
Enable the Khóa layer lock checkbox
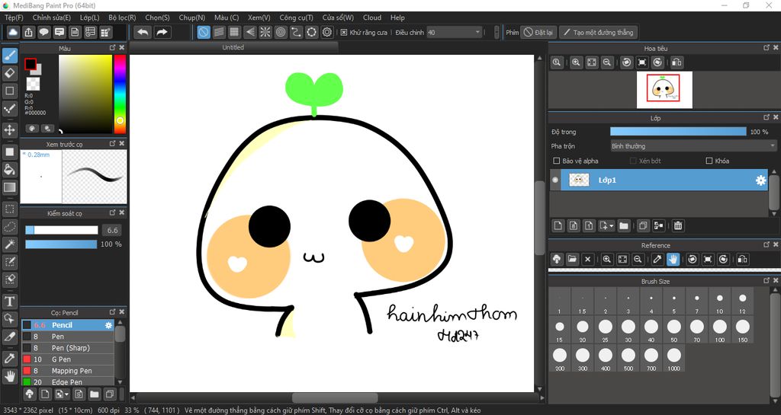[x=709, y=161]
